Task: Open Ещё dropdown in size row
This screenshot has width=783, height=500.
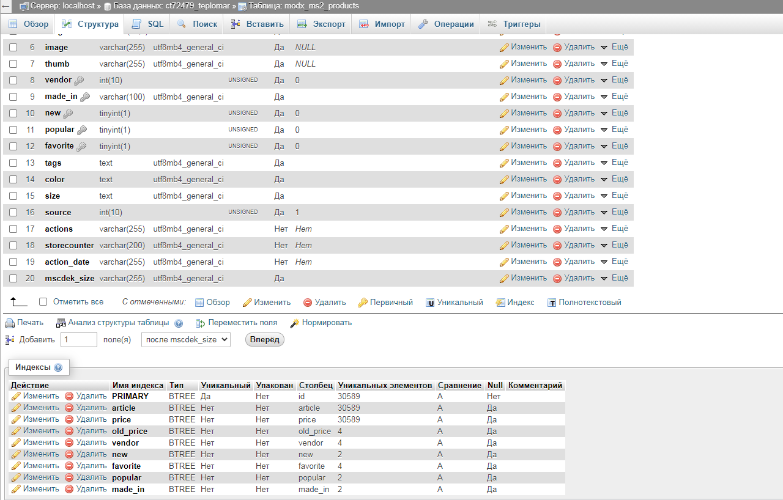Action: pyautogui.click(x=614, y=196)
